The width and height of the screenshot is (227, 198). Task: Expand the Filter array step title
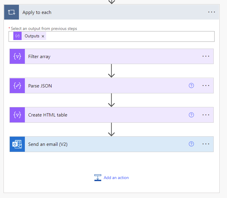click(39, 56)
